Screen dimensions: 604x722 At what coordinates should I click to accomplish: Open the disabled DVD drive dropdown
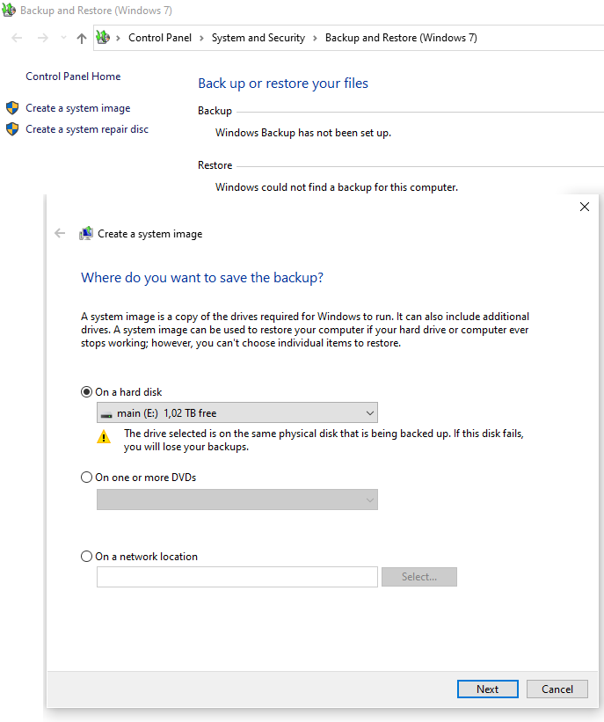point(237,500)
